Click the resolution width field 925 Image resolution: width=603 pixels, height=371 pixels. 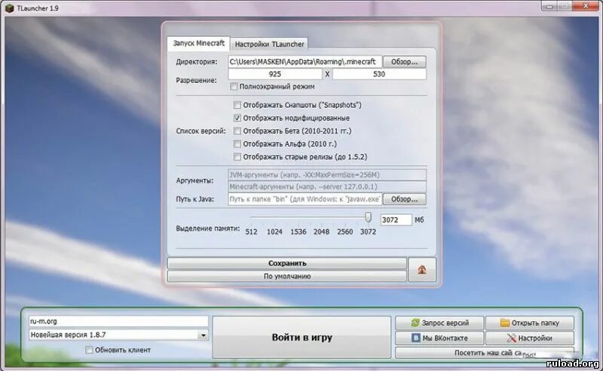point(275,74)
